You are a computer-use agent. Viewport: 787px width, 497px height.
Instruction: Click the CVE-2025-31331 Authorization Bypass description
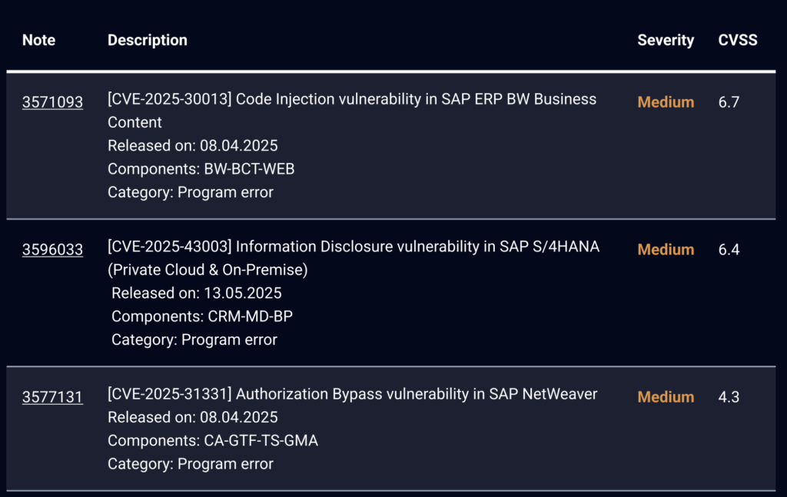coord(352,394)
